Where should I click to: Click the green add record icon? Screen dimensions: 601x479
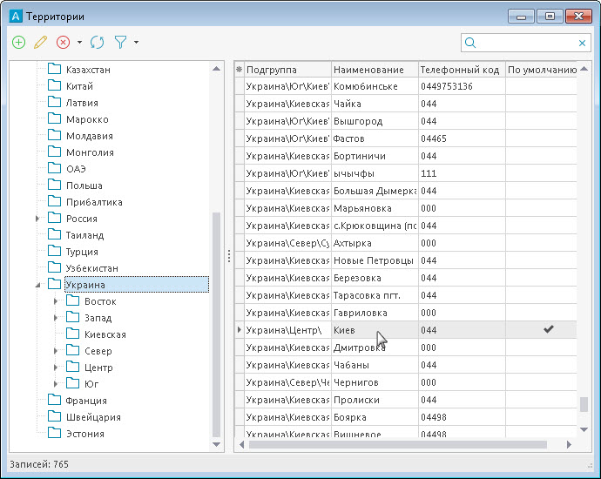(x=19, y=42)
